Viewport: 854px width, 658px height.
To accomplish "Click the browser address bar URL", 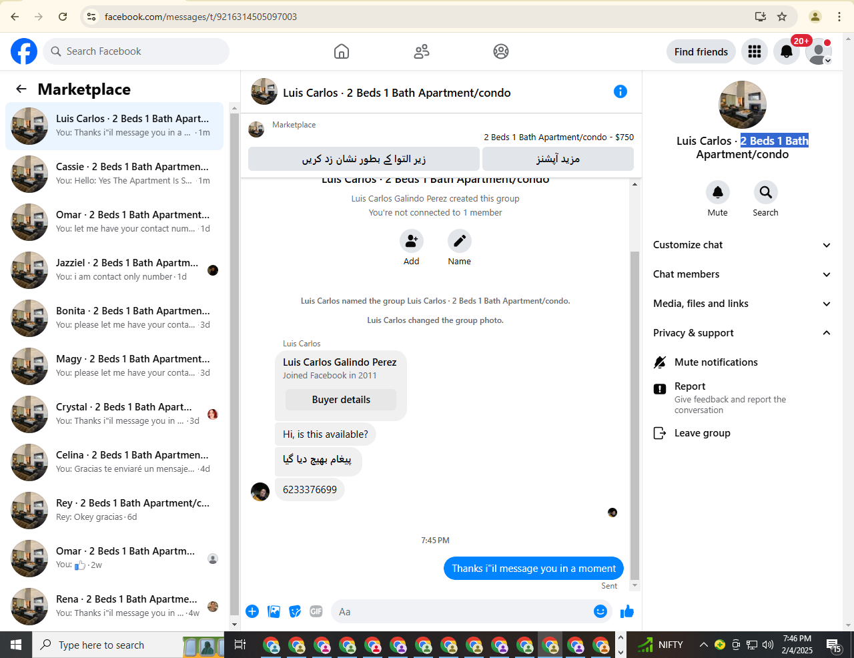I will click(201, 17).
